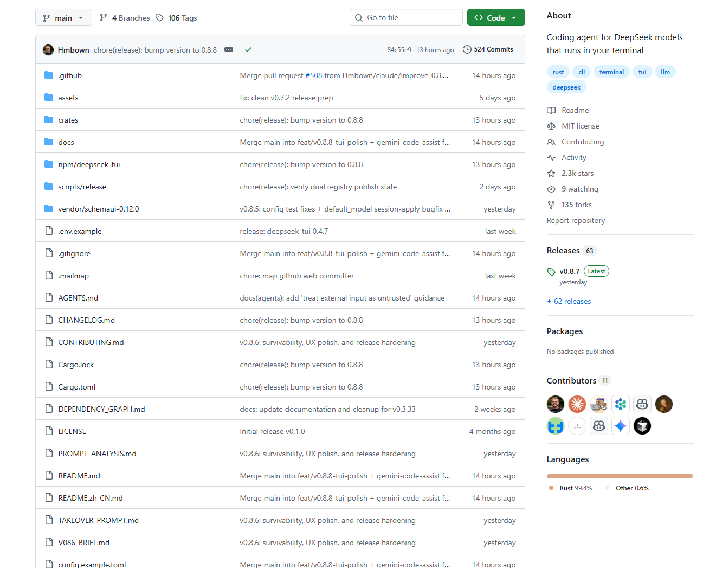Image resolution: width=703 pixels, height=568 pixels.
Task: Open the v0.8.7 release link
Action: [x=570, y=271]
